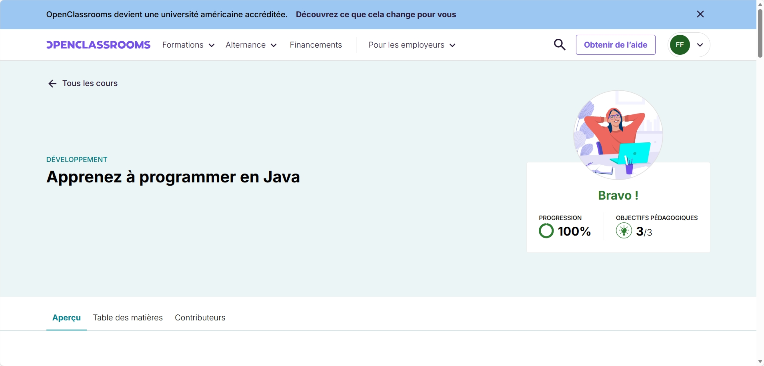Click the lightbulb objectives icon
The width and height of the screenshot is (764, 366).
coord(624,231)
